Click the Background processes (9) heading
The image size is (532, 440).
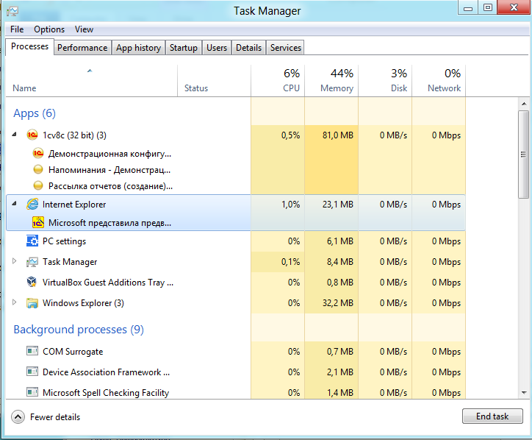coord(79,330)
